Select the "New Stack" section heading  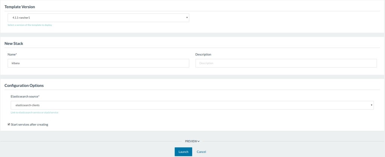click(x=14, y=43)
